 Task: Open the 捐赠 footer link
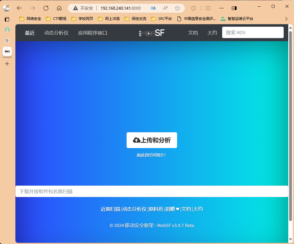[172, 209]
